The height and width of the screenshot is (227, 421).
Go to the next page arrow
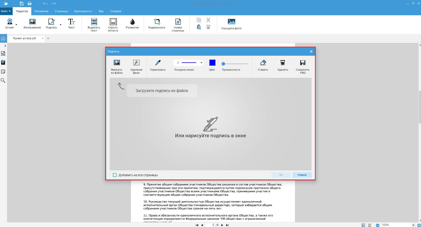[222, 225]
